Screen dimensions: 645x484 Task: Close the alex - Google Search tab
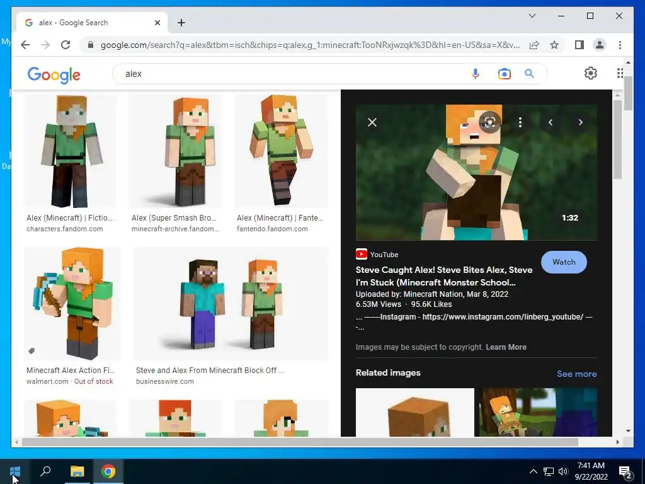click(157, 23)
